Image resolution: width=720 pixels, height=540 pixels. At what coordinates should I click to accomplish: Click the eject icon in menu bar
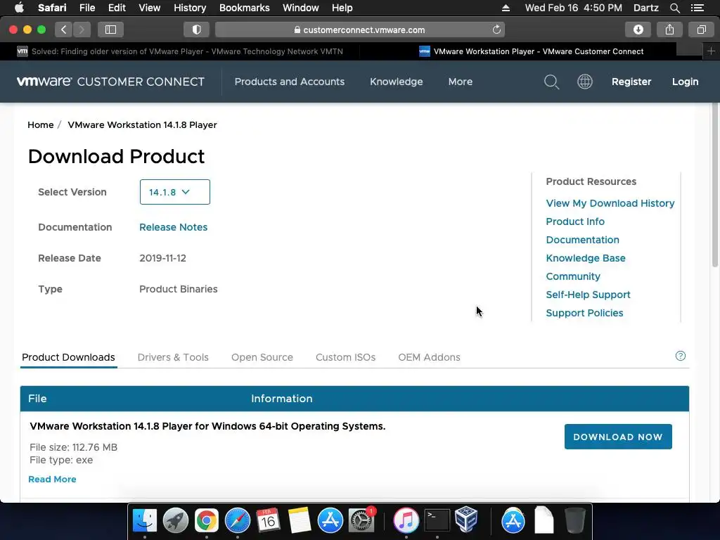(x=506, y=8)
